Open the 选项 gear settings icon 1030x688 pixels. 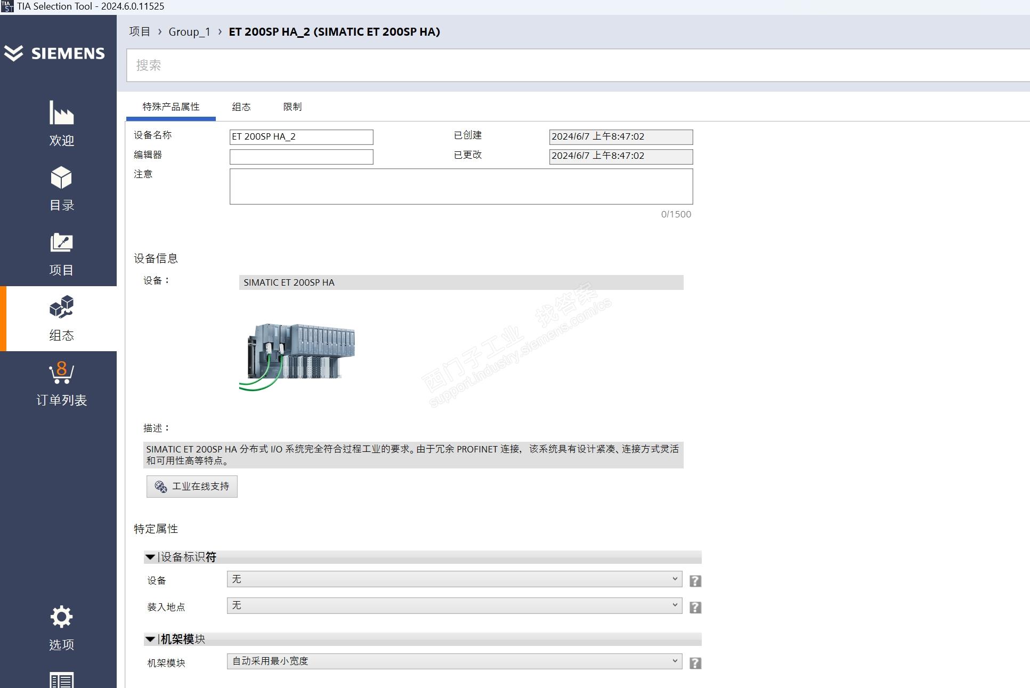pos(61,617)
